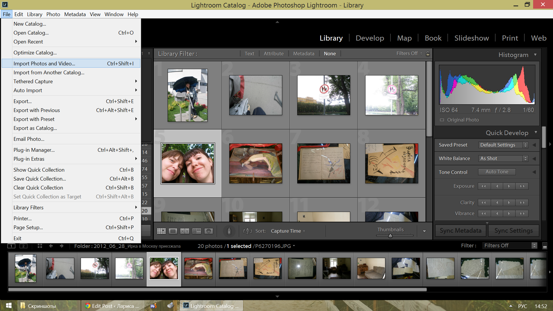This screenshot has width=553, height=311.
Task: Select umbrella photo in filmstrip
Action: coord(26,268)
